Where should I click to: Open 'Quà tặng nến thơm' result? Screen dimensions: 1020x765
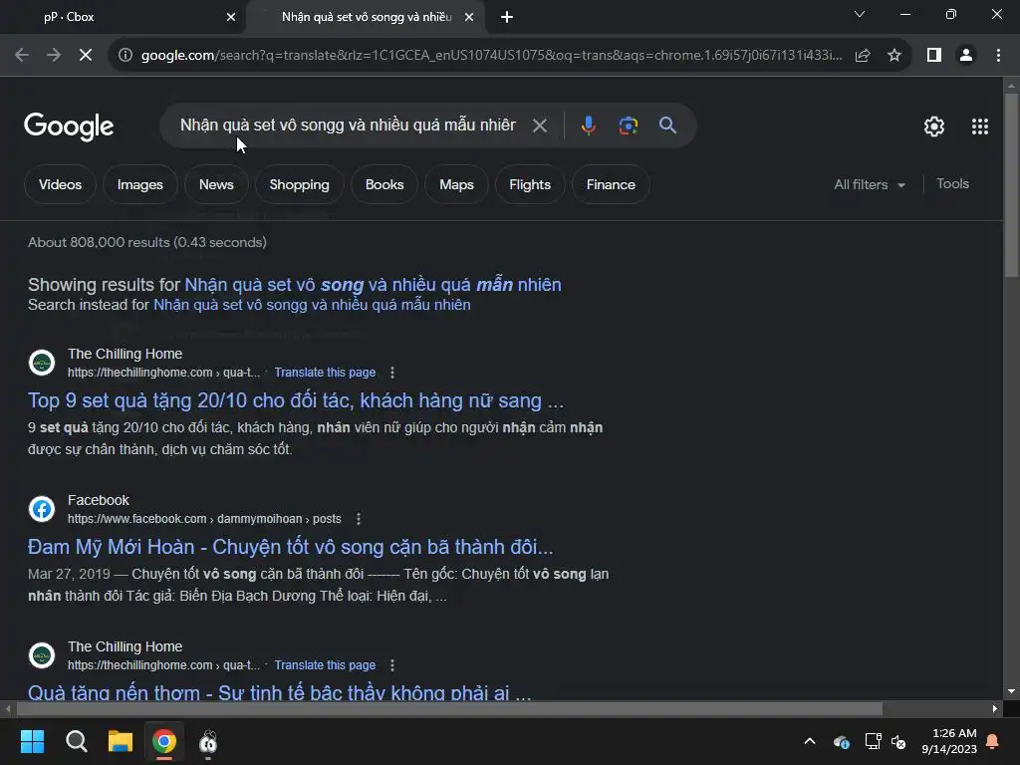coord(280,692)
